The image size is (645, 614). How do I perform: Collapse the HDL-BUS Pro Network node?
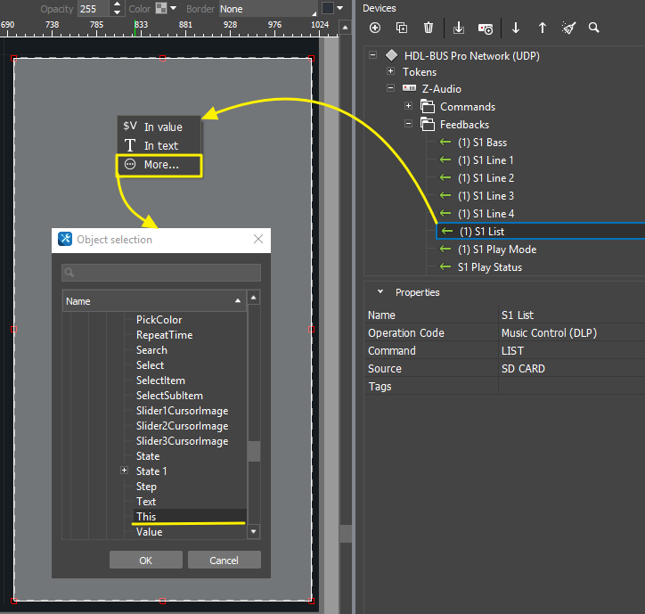(x=373, y=56)
